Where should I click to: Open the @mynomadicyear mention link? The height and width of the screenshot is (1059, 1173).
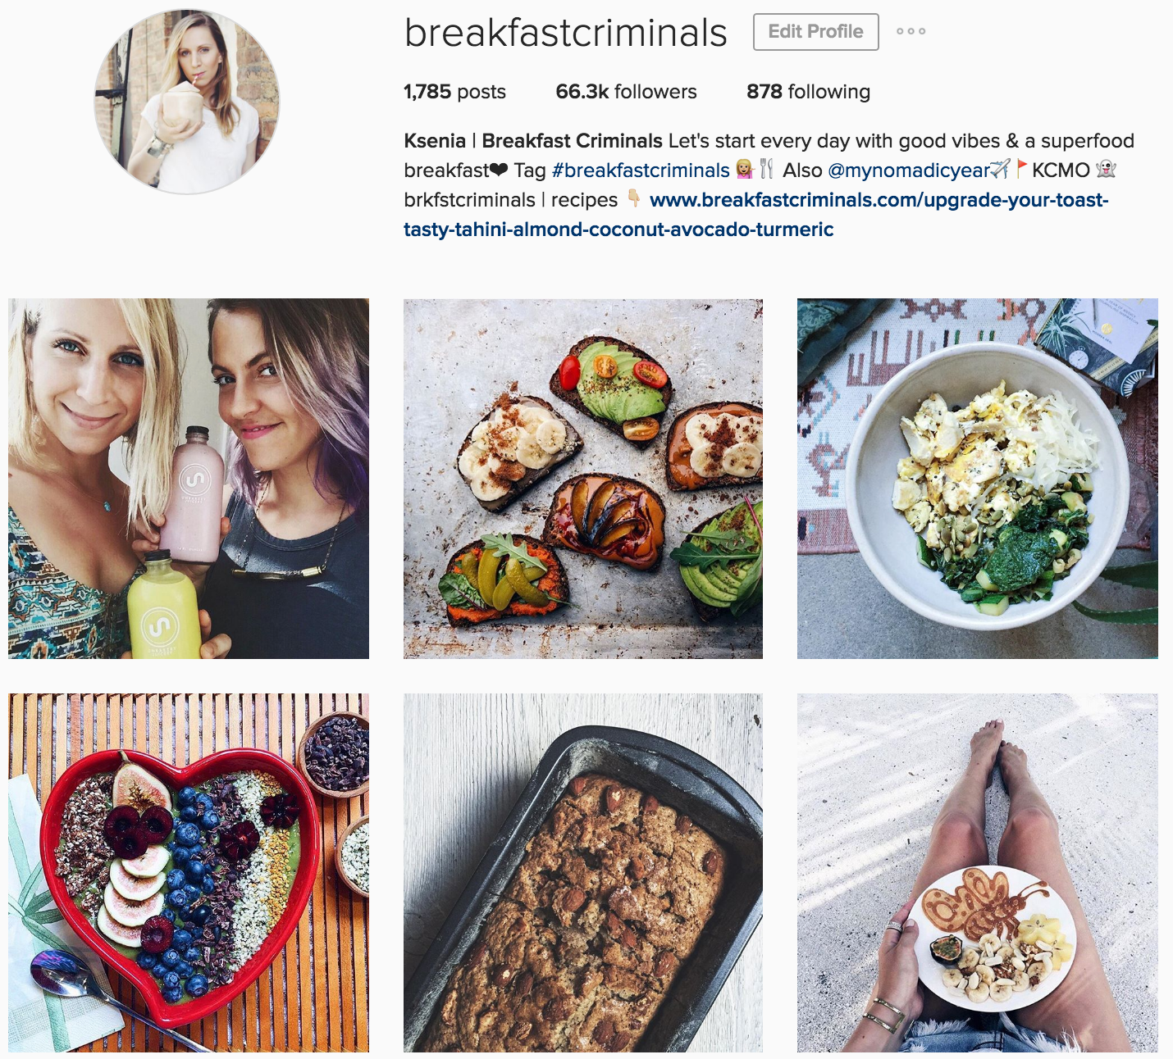click(x=908, y=170)
